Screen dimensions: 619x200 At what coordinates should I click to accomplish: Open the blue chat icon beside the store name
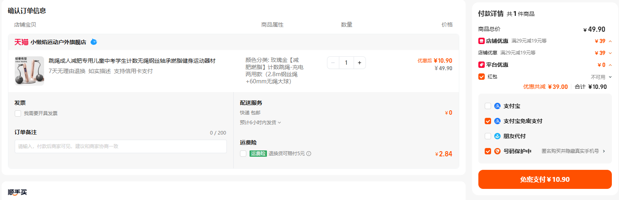tap(94, 42)
